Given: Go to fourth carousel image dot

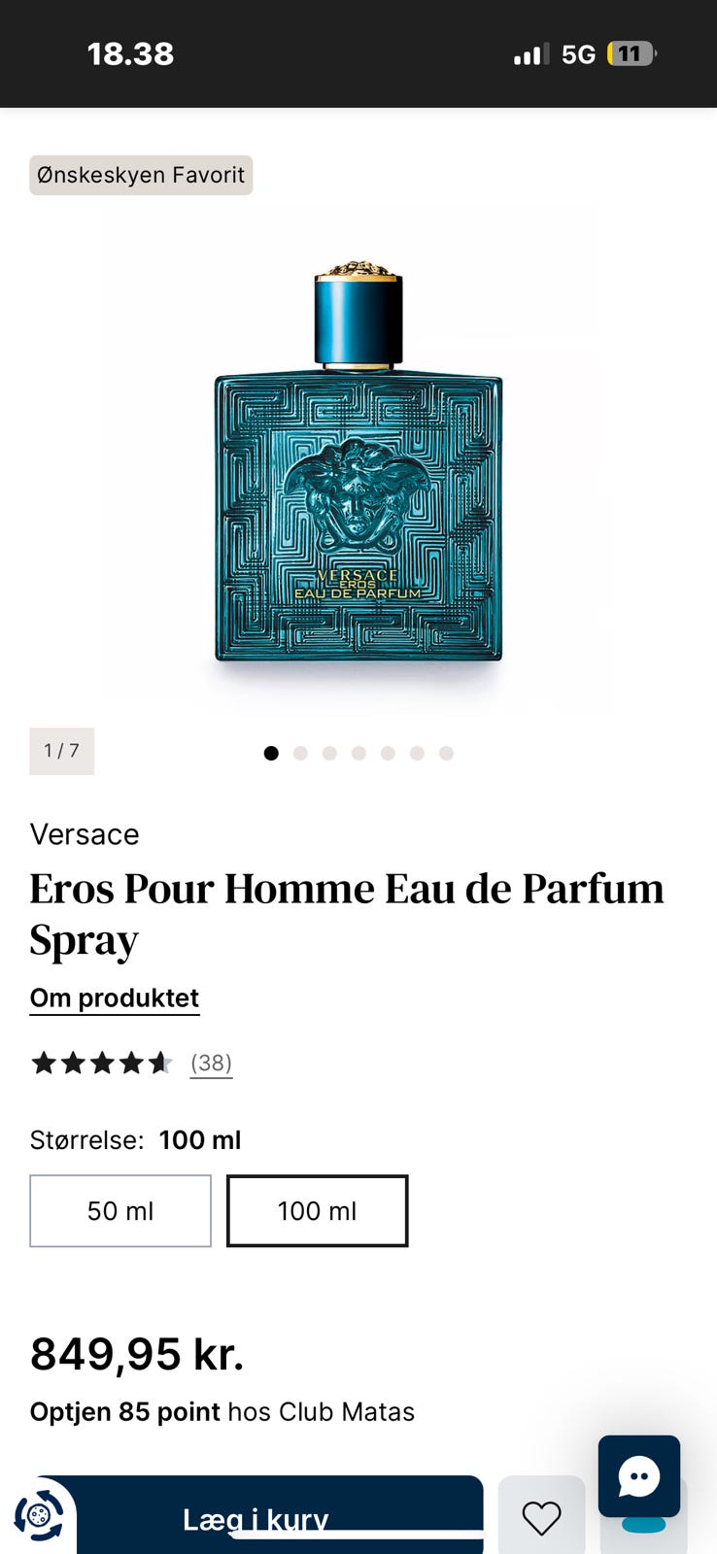Looking at the screenshot, I should 358,753.
